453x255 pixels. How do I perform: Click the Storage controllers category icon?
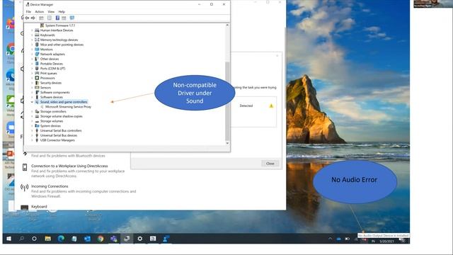pyautogui.click(x=37, y=112)
